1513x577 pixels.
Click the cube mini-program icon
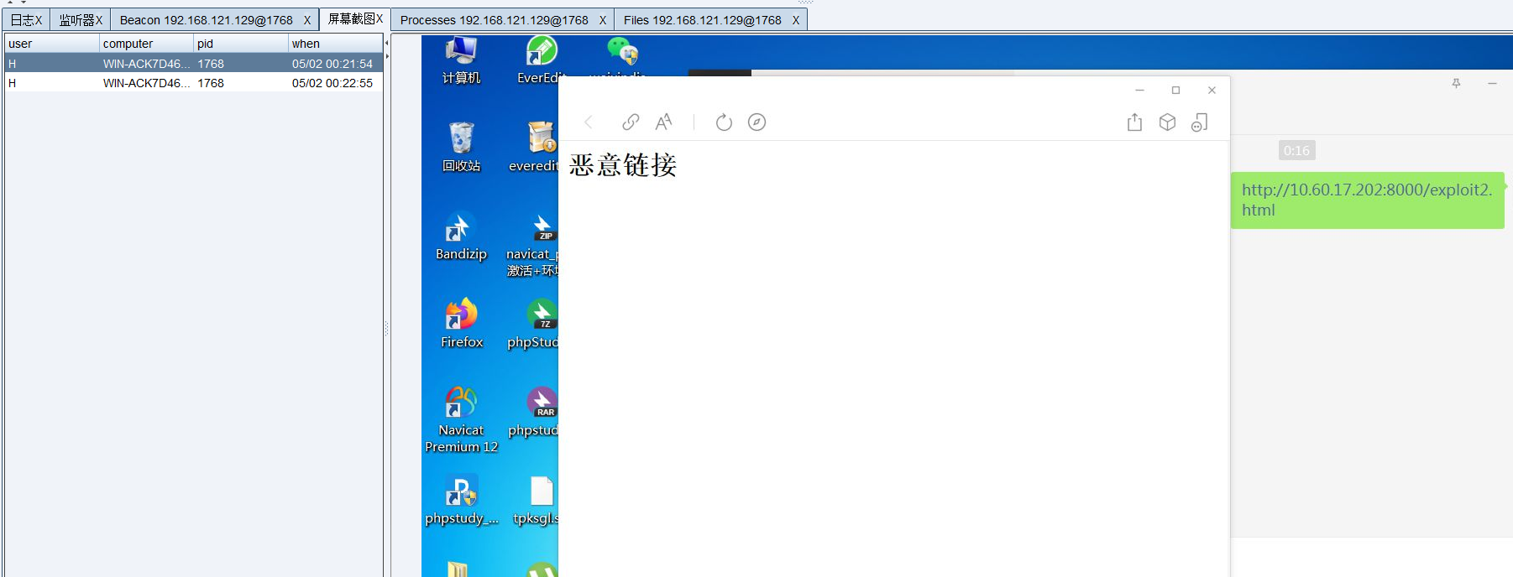[1167, 122]
